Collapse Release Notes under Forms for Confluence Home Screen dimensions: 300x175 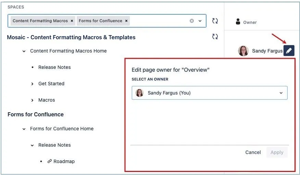point(32,145)
